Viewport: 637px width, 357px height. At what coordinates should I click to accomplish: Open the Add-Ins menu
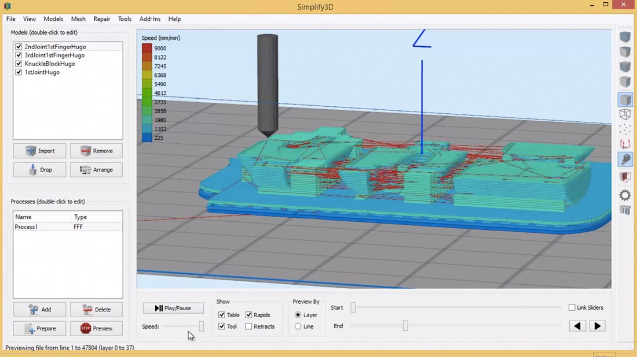coord(150,19)
